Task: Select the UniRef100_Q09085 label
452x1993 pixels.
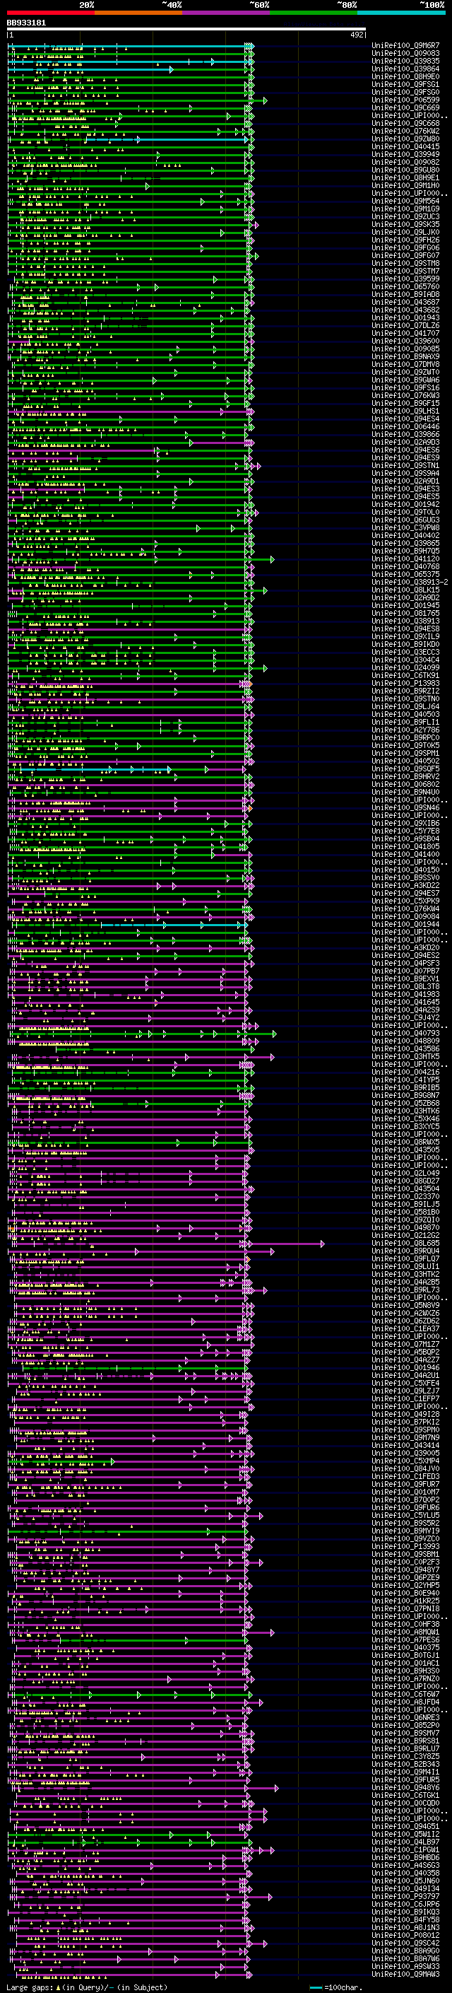Action: click(x=405, y=349)
